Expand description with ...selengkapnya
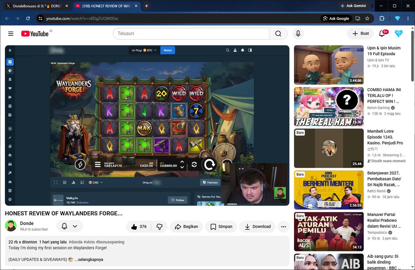 click(x=89, y=260)
